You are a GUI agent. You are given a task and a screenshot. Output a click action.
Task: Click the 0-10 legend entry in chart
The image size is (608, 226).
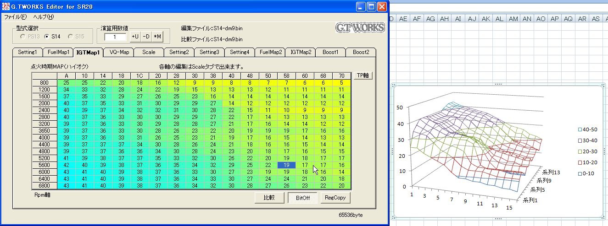[587, 174]
